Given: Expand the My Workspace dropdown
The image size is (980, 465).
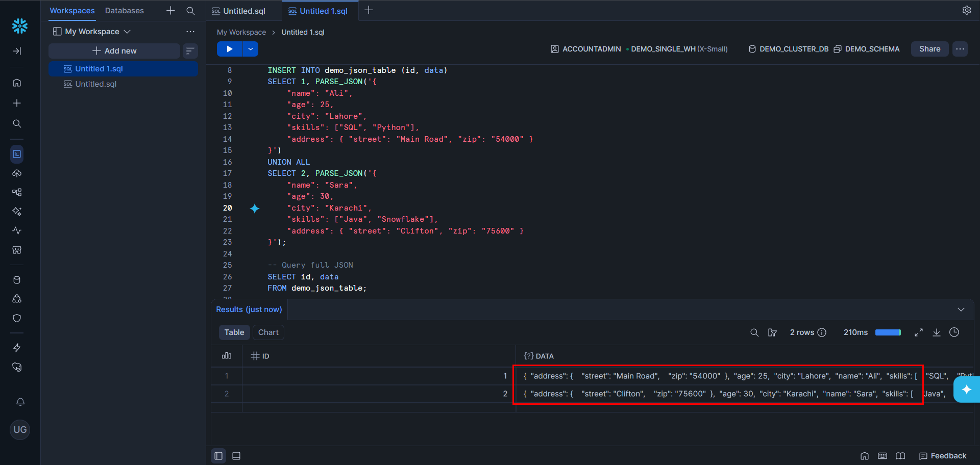Looking at the screenshot, I should [92, 32].
